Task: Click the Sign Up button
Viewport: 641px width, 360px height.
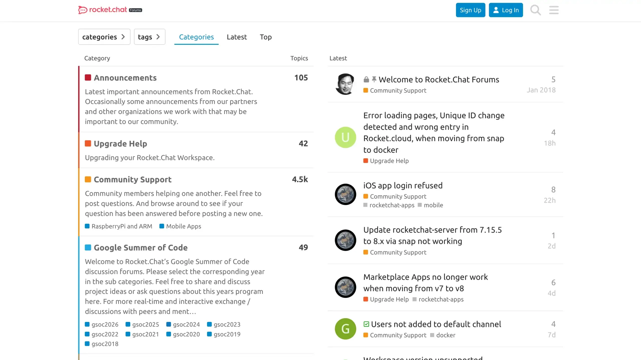Action: (470, 10)
